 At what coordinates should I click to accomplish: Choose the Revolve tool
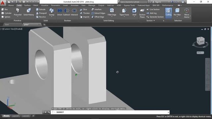click(41, 17)
